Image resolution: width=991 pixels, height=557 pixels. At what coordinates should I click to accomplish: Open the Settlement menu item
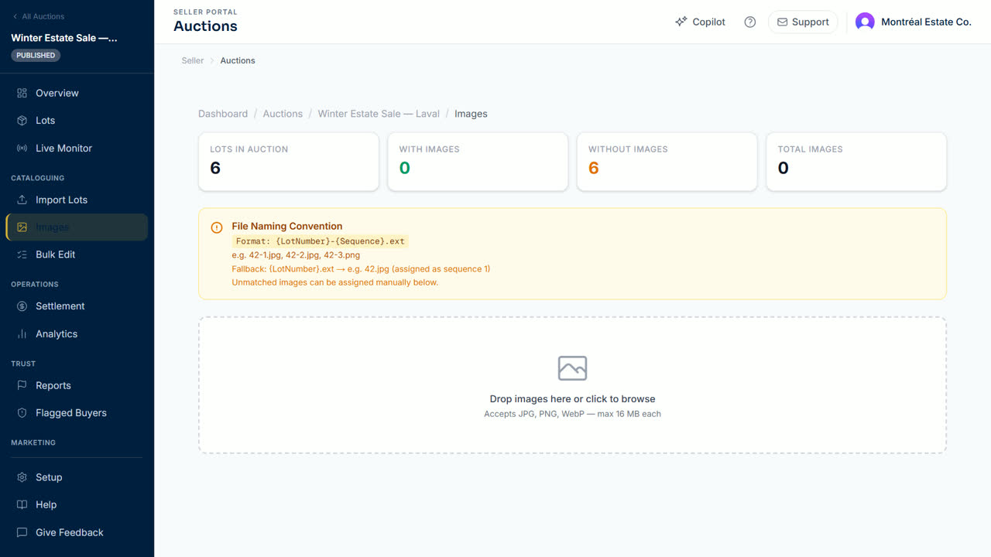(x=77, y=306)
